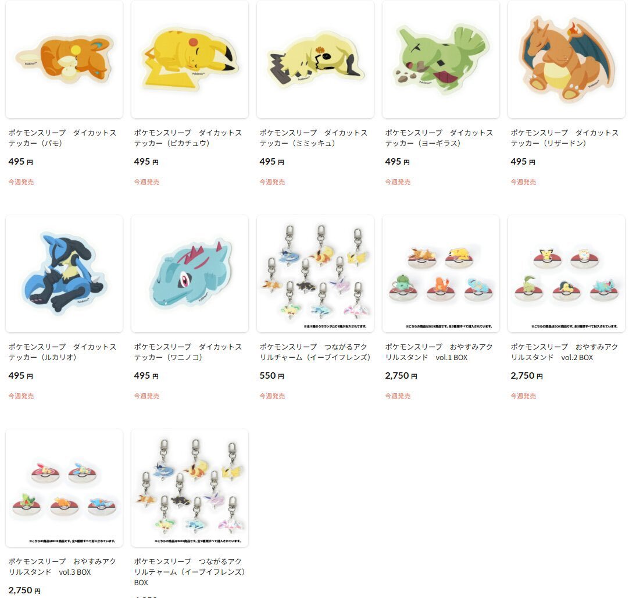Image resolution: width=629 pixels, height=598 pixels.
Task: Select the green Larvitar sticker image
Action: pyautogui.click(x=441, y=59)
